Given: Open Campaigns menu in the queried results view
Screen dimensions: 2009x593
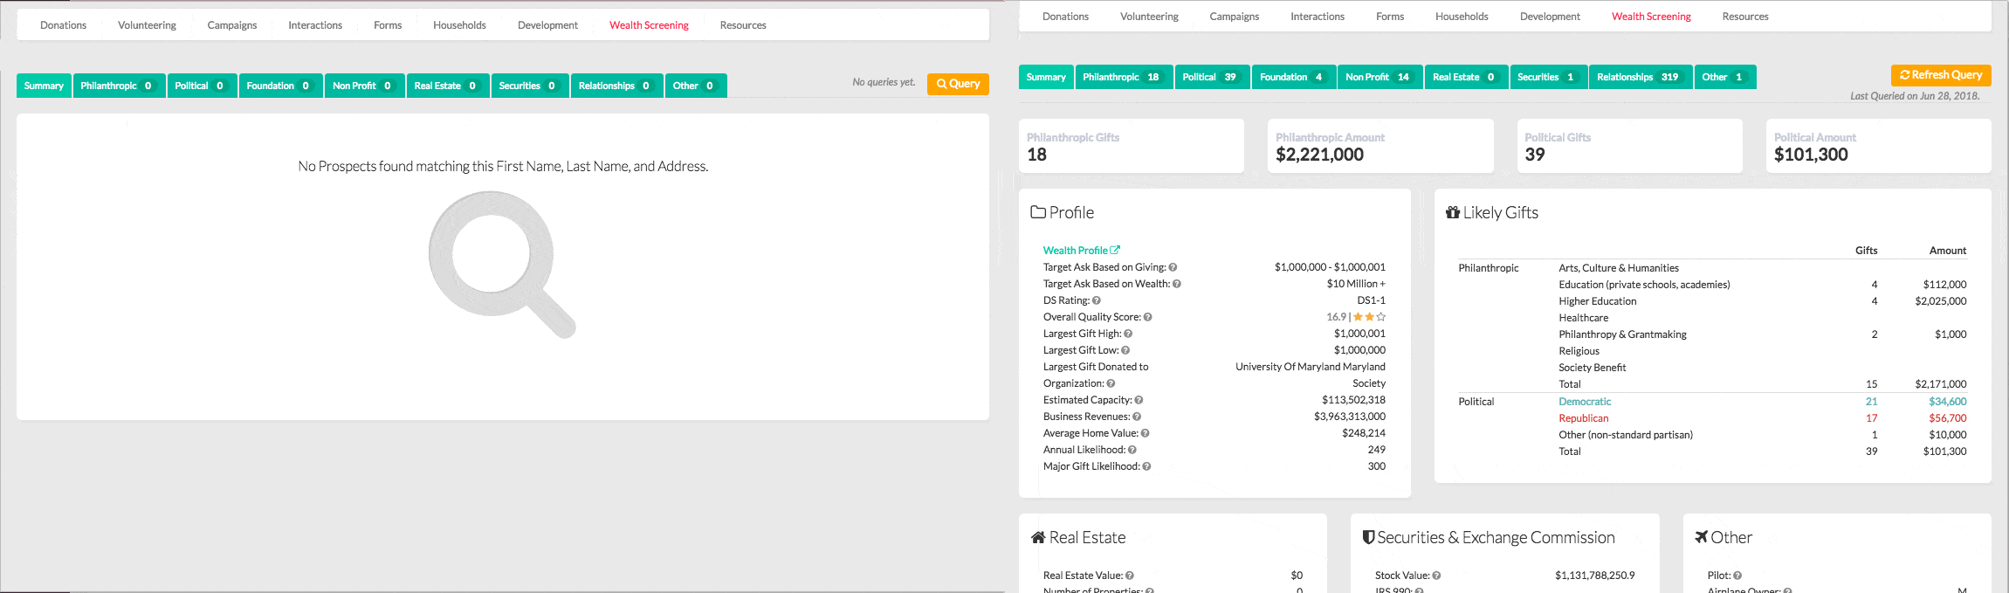Looking at the screenshot, I should pos(1234,17).
